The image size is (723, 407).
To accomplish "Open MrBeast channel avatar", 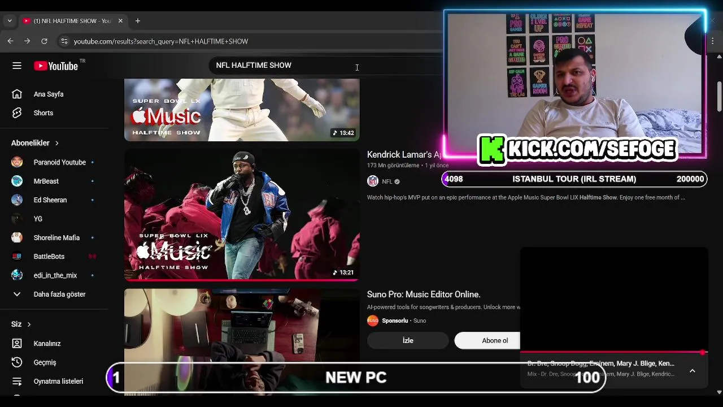I will tap(17, 181).
